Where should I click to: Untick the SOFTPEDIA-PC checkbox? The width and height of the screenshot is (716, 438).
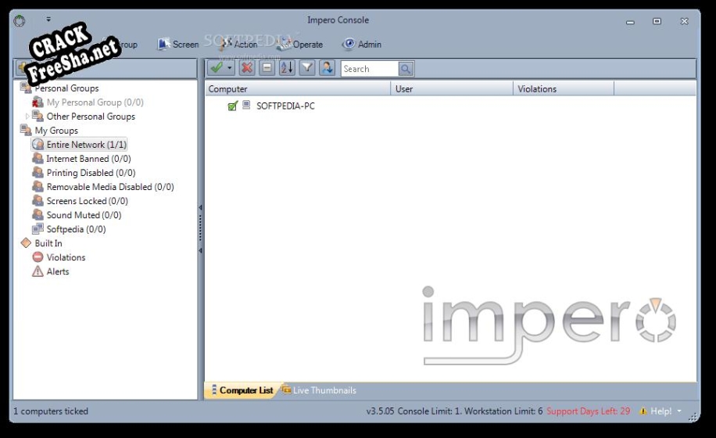[232, 106]
